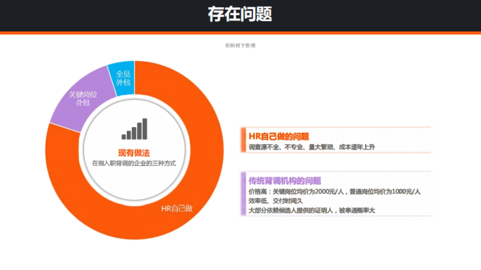The height and width of the screenshot is (270, 481).
Task: Click the 传统背调机构的问题 heading
Action: pyautogui.click(x=285, y=181)
